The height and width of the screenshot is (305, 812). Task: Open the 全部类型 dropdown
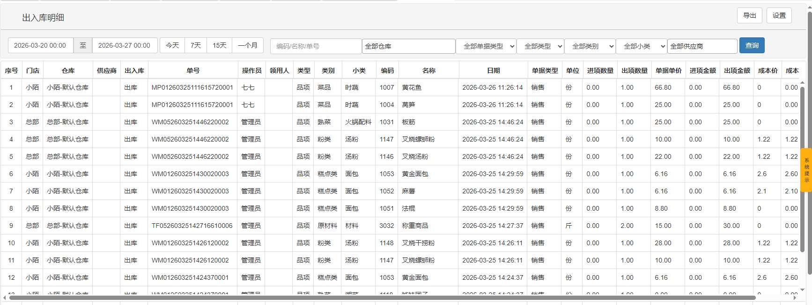(x=540, y=46)
